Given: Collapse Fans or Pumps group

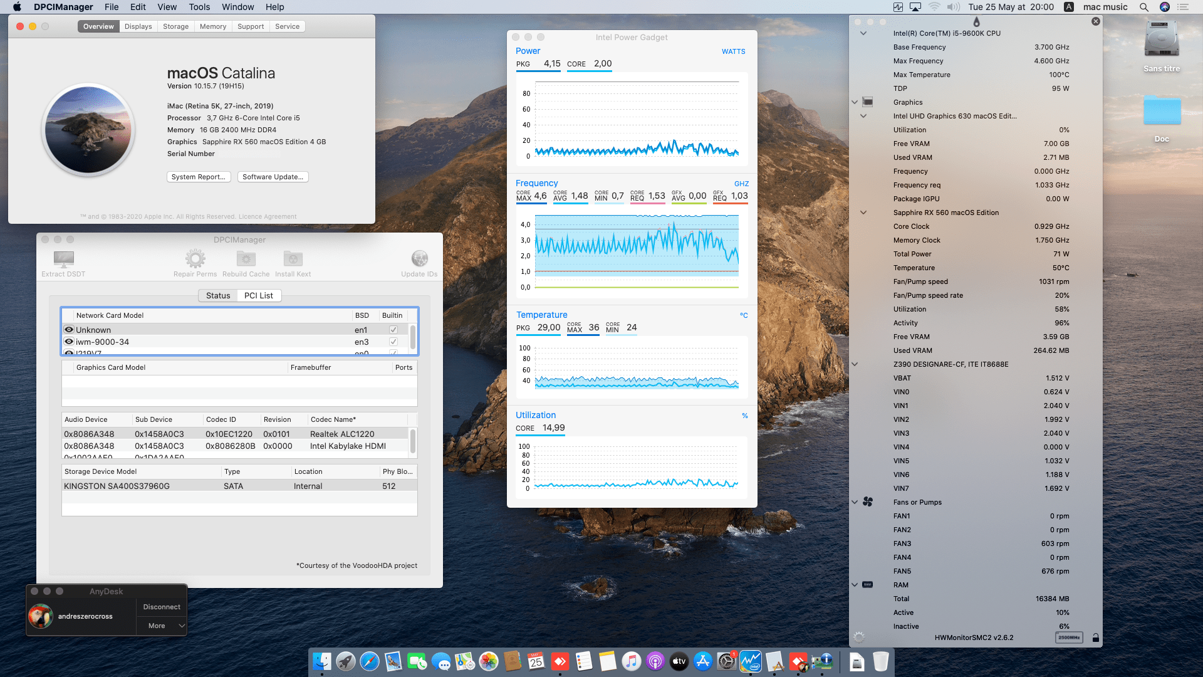Looking at the screenshot, I should pyautogui.click(x=854, y=502).
